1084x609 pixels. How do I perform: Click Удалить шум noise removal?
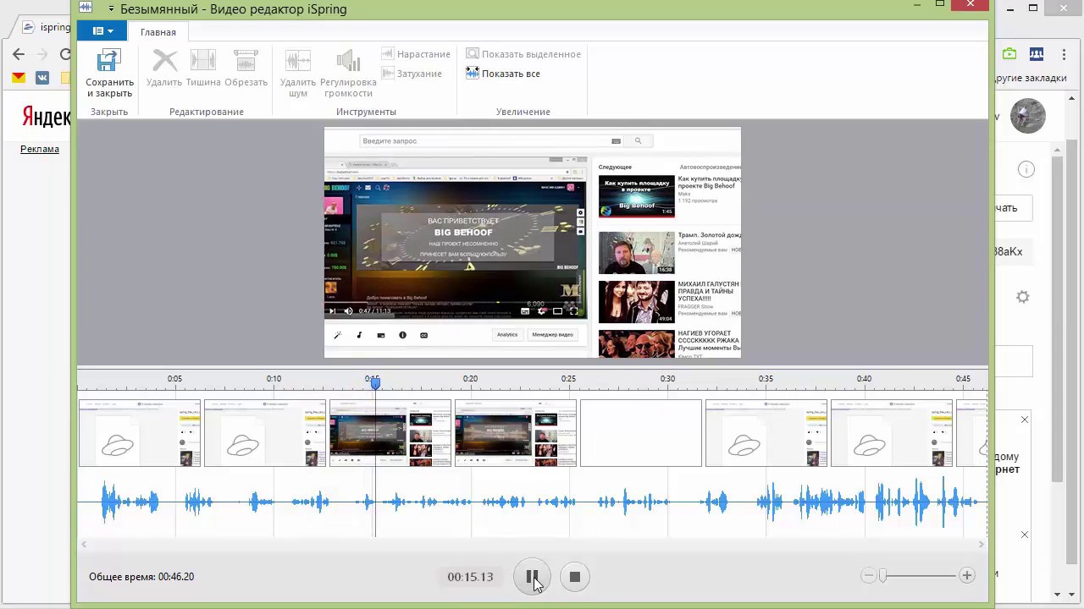(x=298, y=74)
